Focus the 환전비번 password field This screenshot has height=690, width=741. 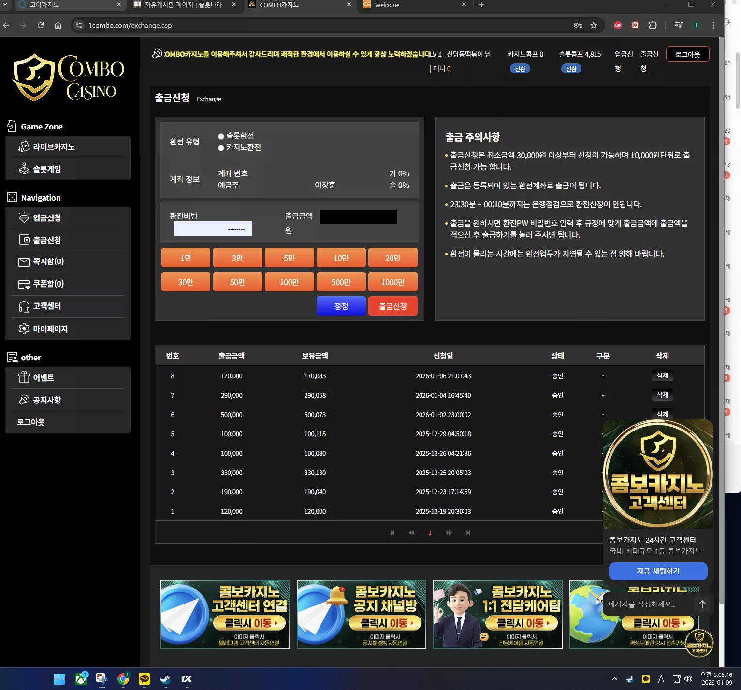[213, 229]
